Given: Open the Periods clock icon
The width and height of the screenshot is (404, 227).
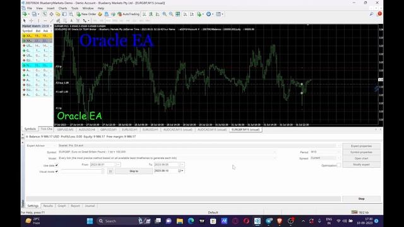Looking at the screenshot, I should point(208,14).
